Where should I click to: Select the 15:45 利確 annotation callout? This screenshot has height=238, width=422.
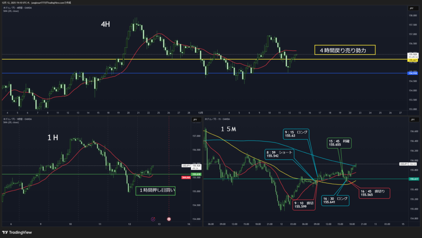pos(340,142)
